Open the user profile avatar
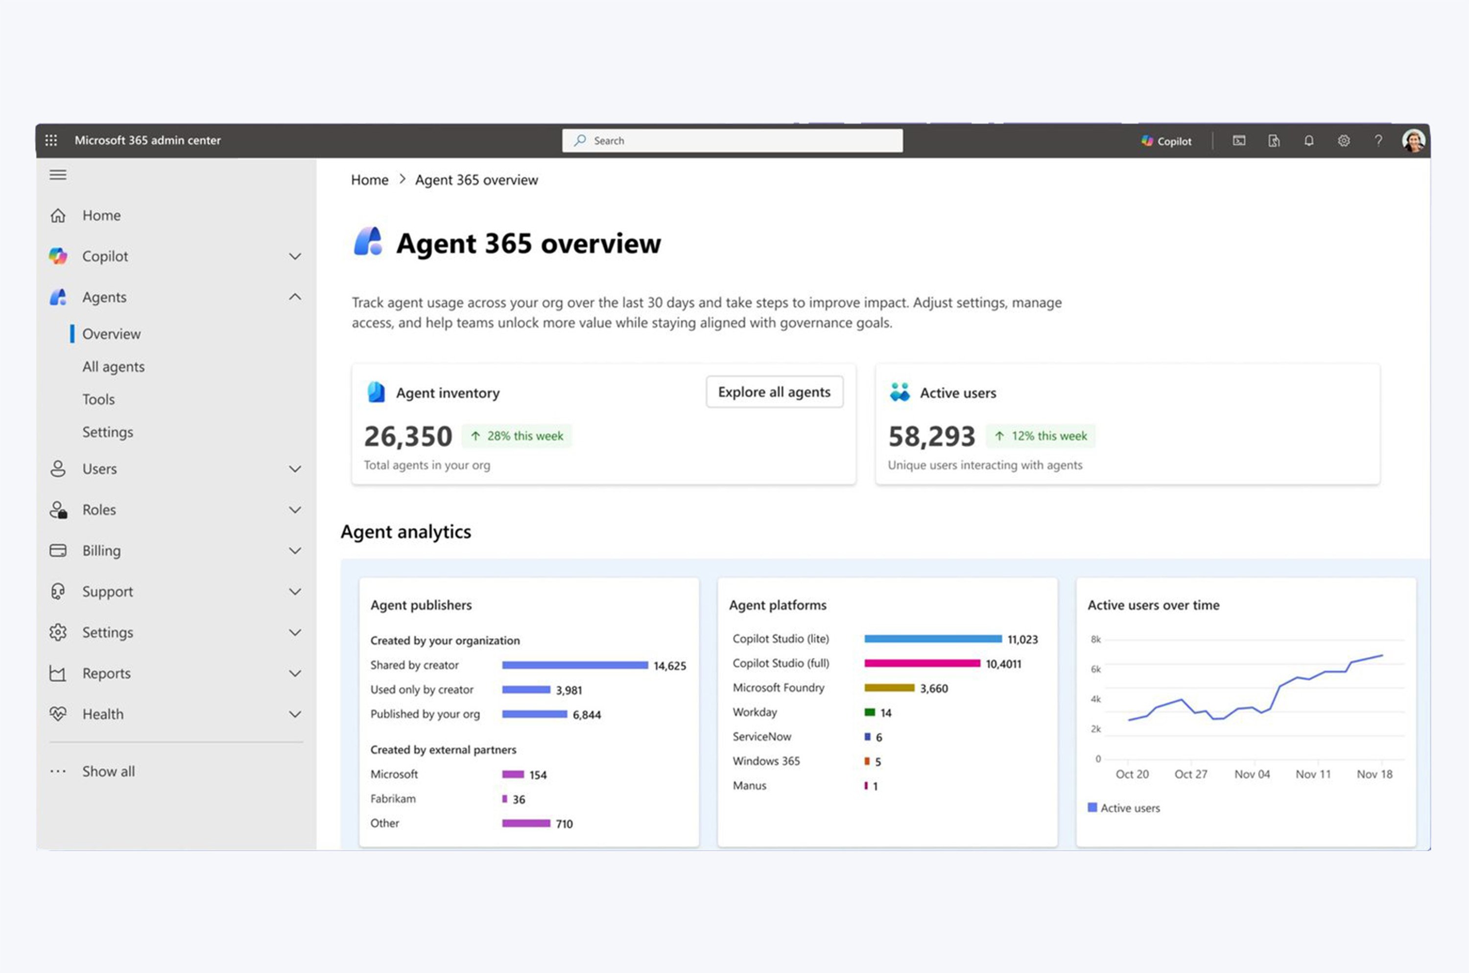Viewport: 1469px width, 973px height. (x=1413, y=141)
